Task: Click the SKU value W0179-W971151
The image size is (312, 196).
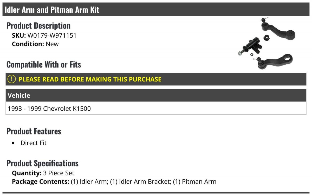Action: tap(52, 35)
